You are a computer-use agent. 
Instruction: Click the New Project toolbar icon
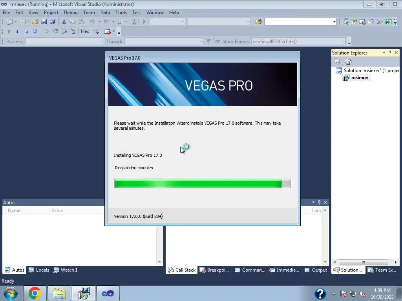tap(9, 22)
